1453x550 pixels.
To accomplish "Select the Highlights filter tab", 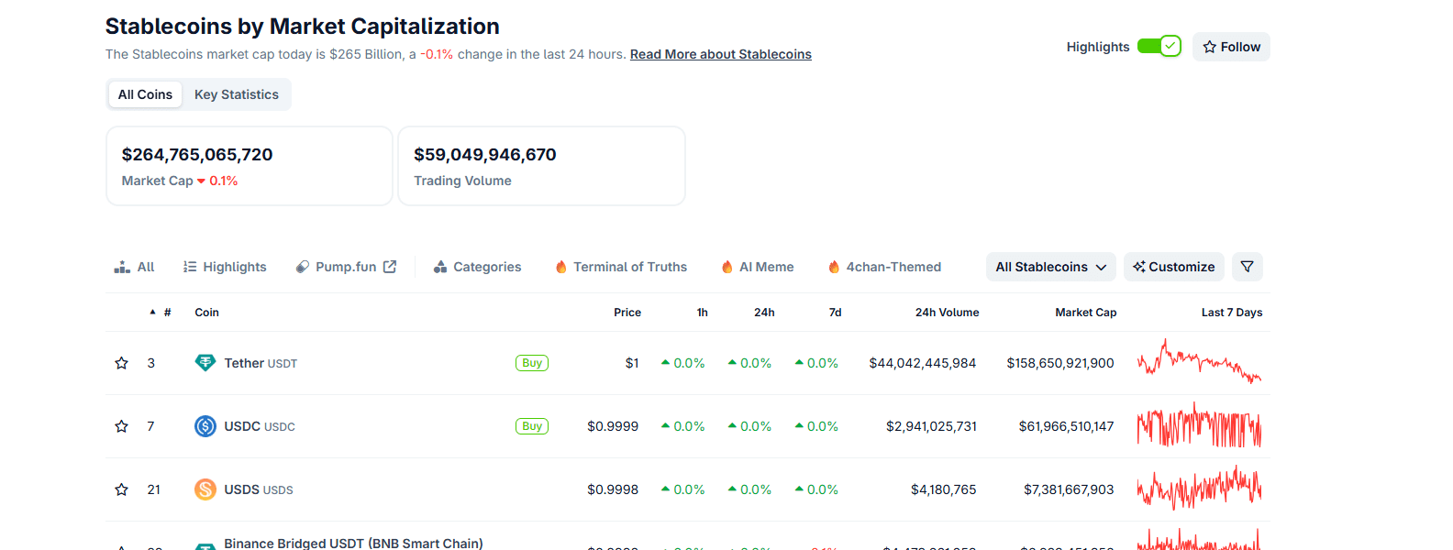I will 225,267.
